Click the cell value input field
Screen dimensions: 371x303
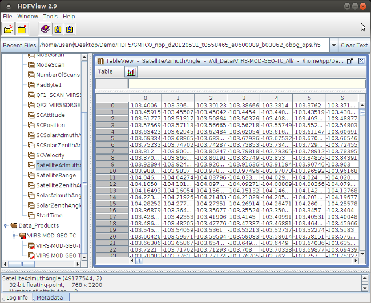pyautogui.click(x=245, y=84)
